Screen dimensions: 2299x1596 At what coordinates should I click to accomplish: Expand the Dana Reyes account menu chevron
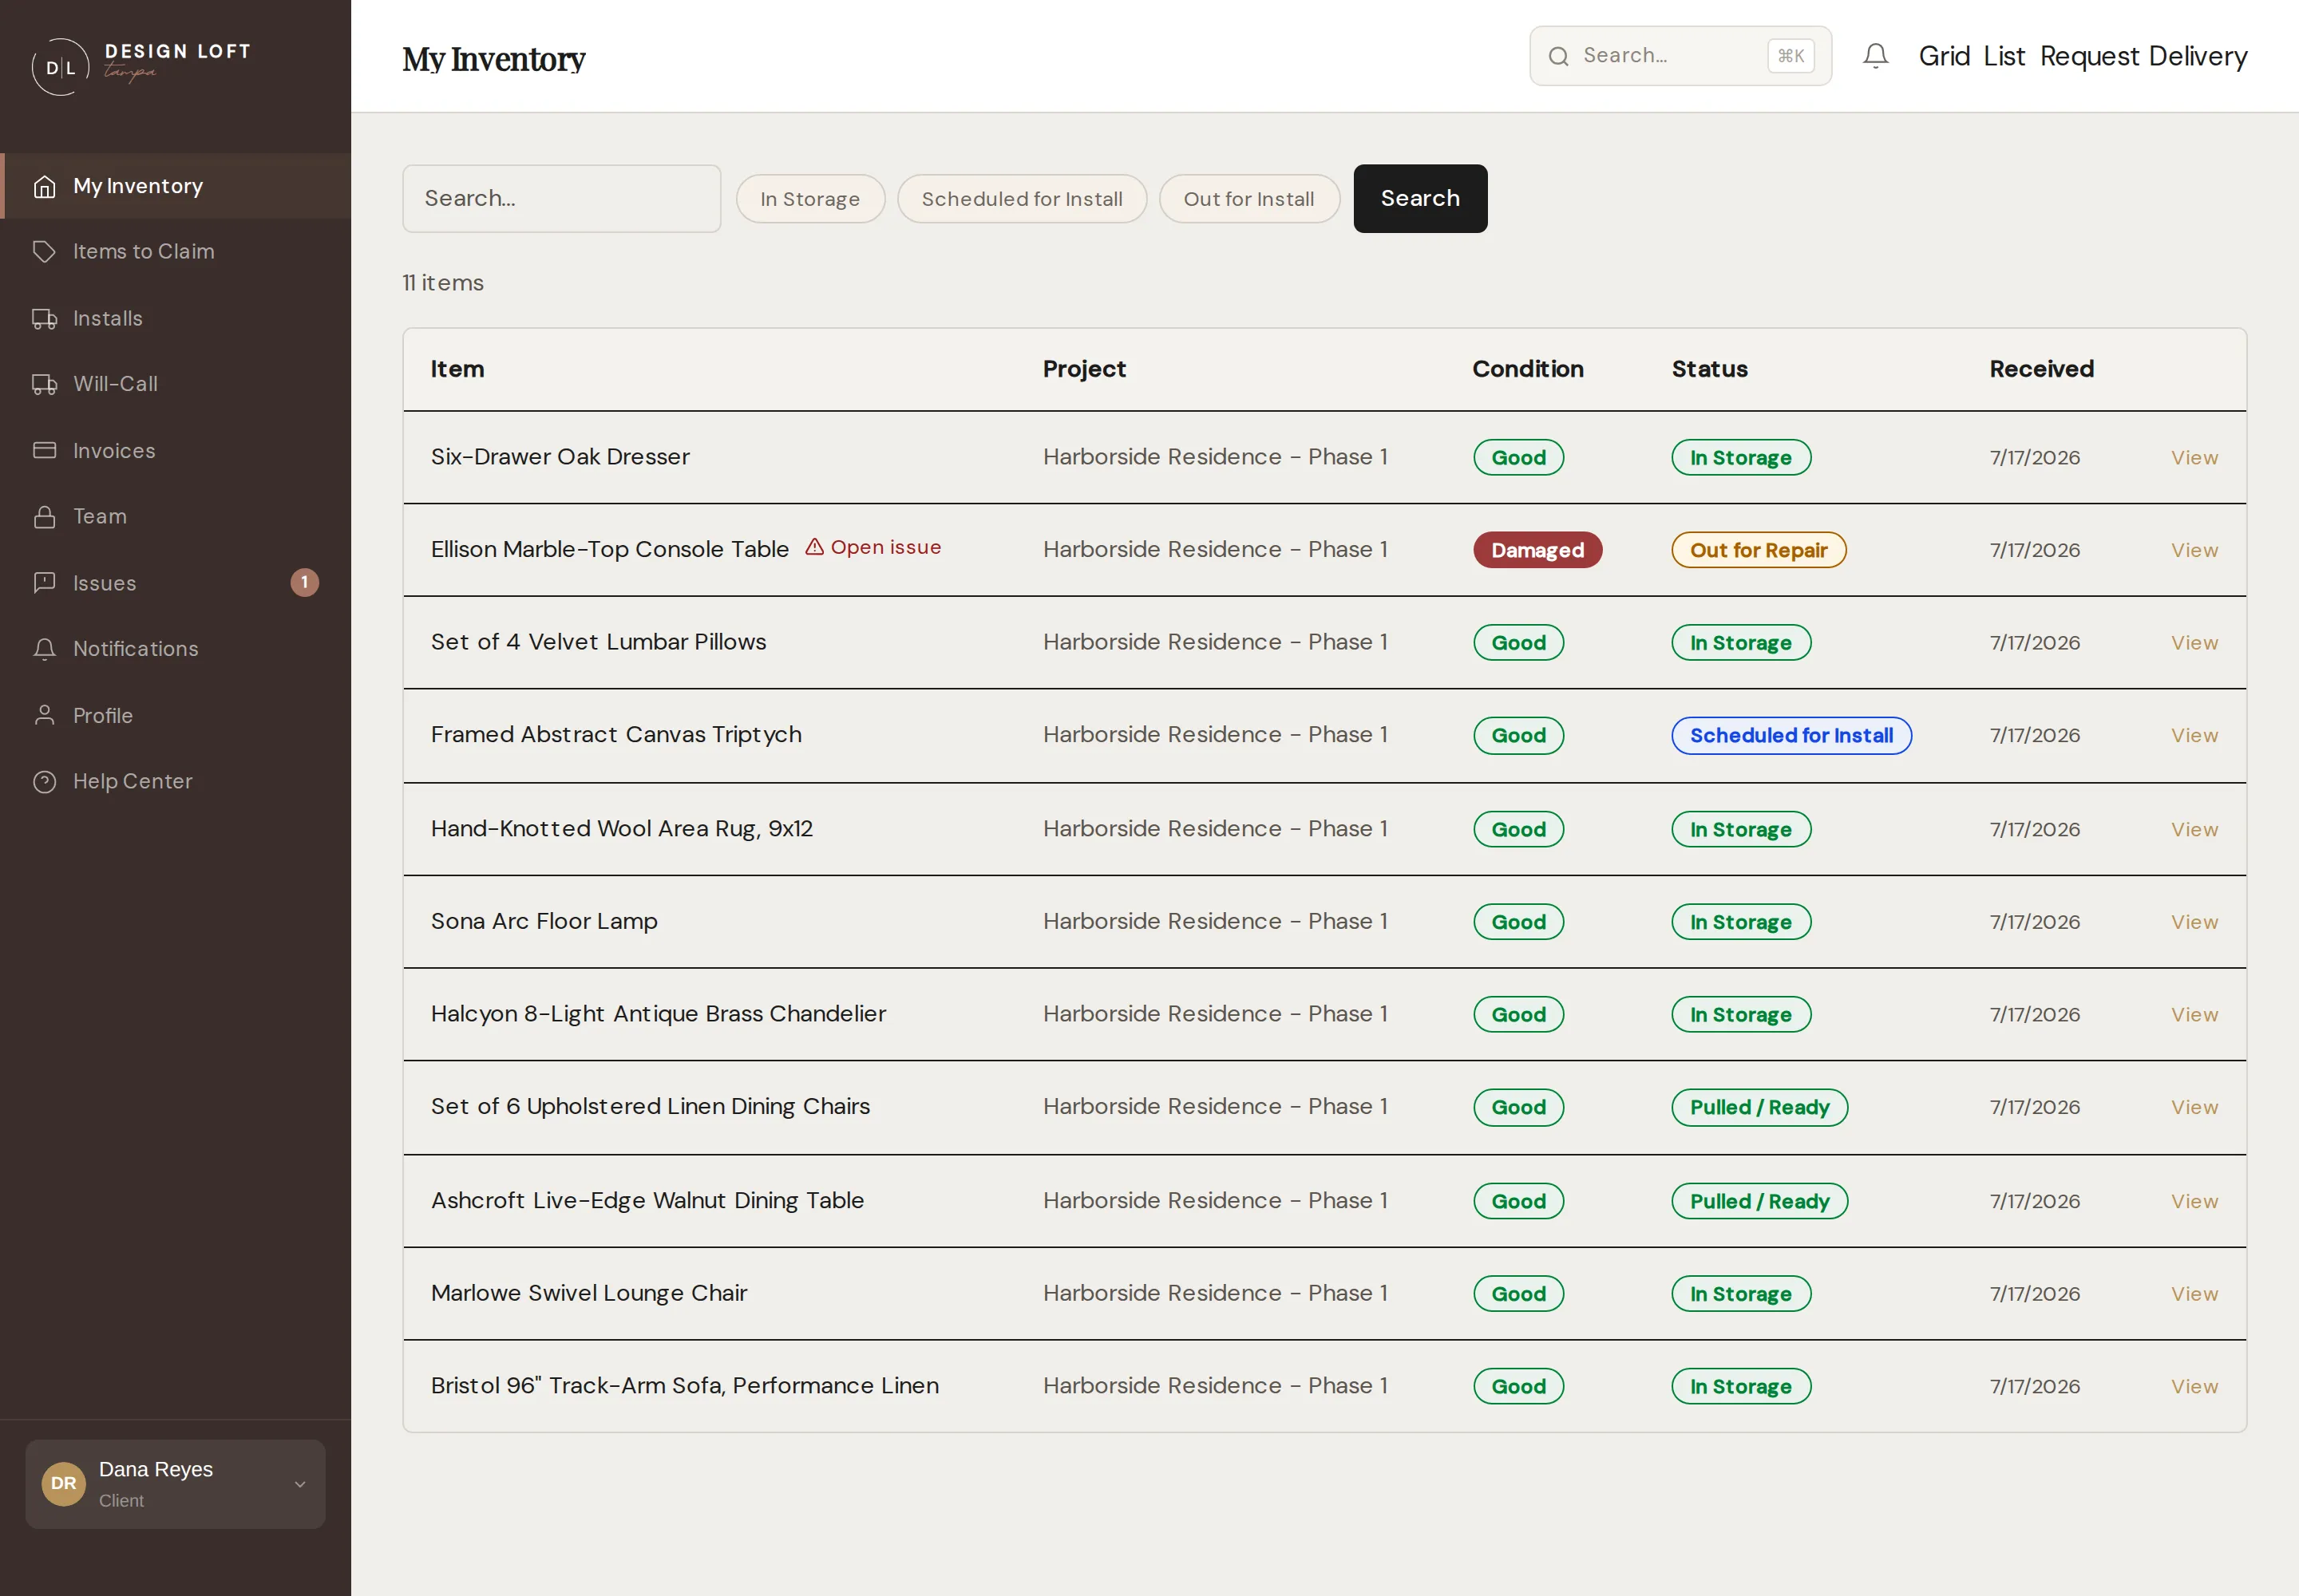click(x=300, y=1484)
